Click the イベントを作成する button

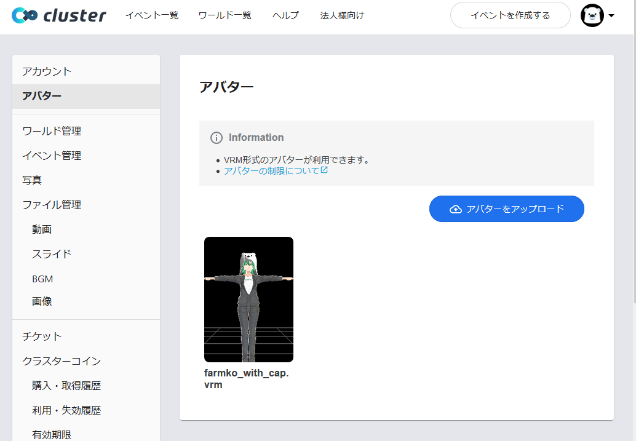pyautogui.click(x=511, y=15)
